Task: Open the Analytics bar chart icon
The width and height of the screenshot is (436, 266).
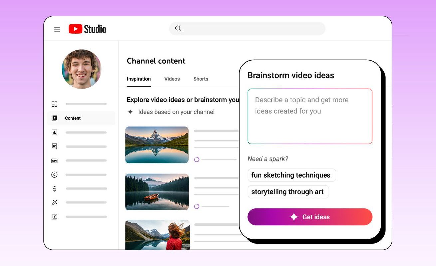Action: 54,132
